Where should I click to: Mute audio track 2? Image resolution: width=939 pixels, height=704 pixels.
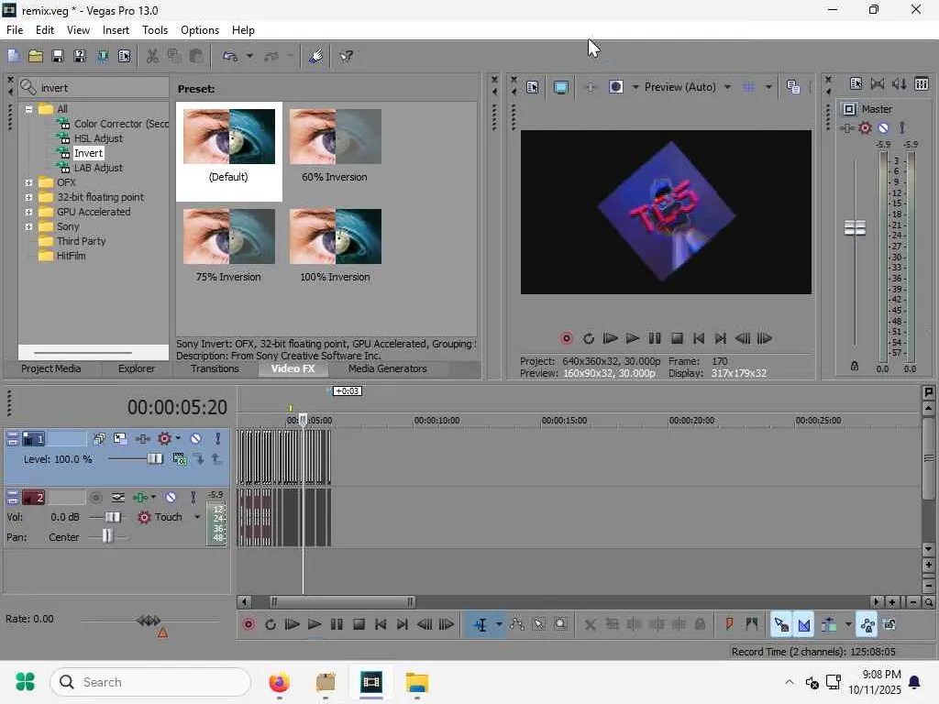[x=171, y=498]
